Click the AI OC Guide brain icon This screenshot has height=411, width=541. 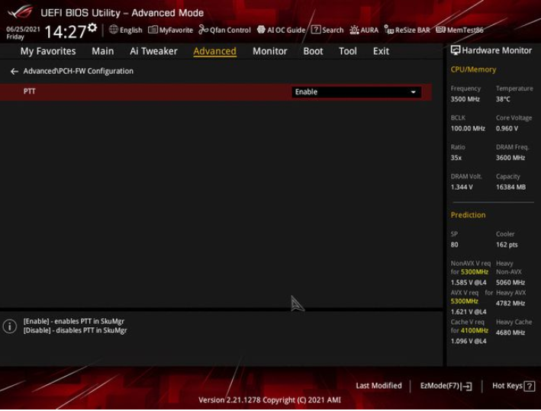point(261,30)
